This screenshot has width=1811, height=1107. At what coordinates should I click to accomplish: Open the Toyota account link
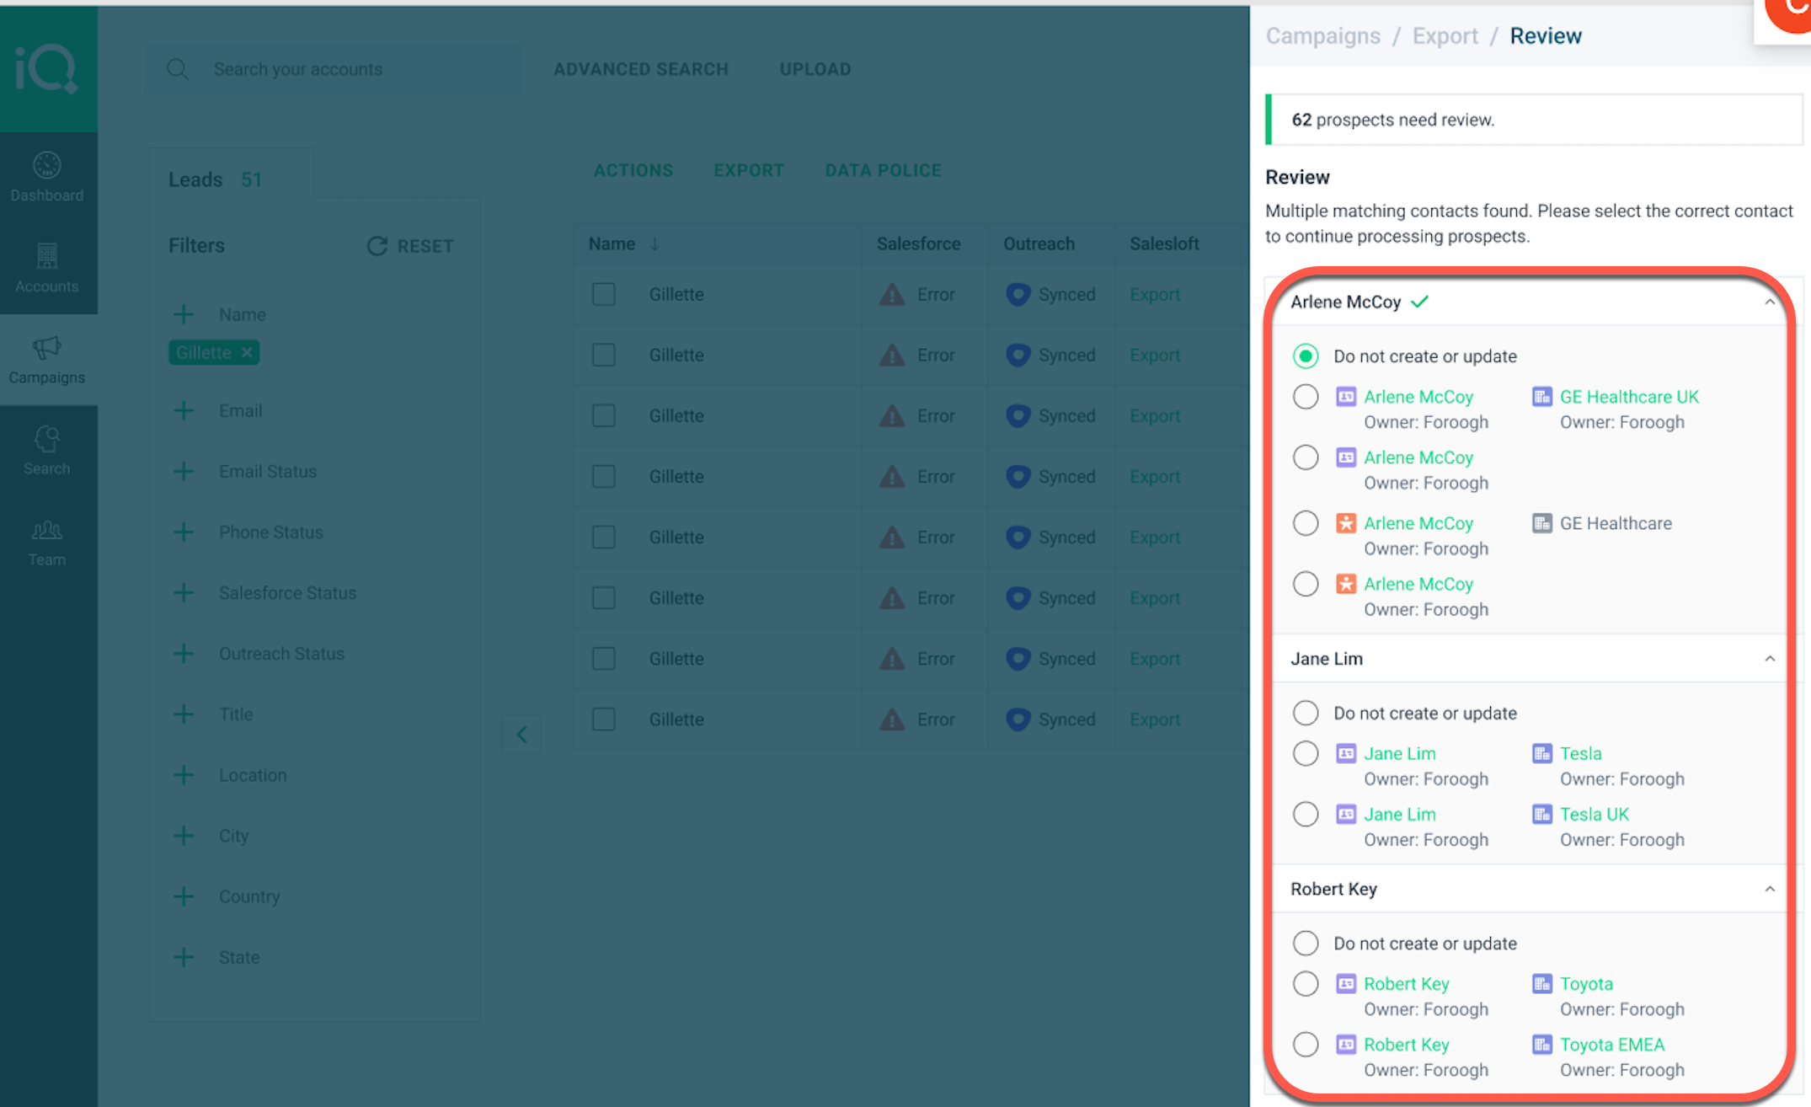(1586, 983)
